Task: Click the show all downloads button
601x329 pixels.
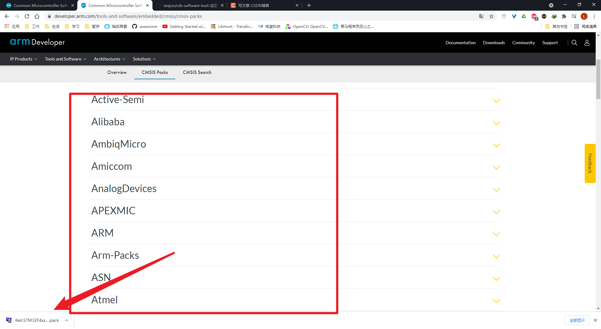Action: [x=577, y=320]
